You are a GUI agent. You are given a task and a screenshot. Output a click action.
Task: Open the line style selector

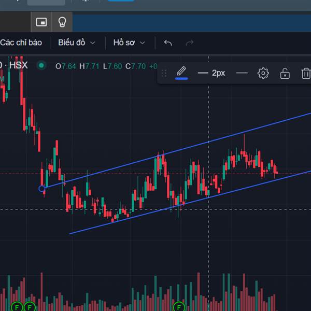[242, 73]
